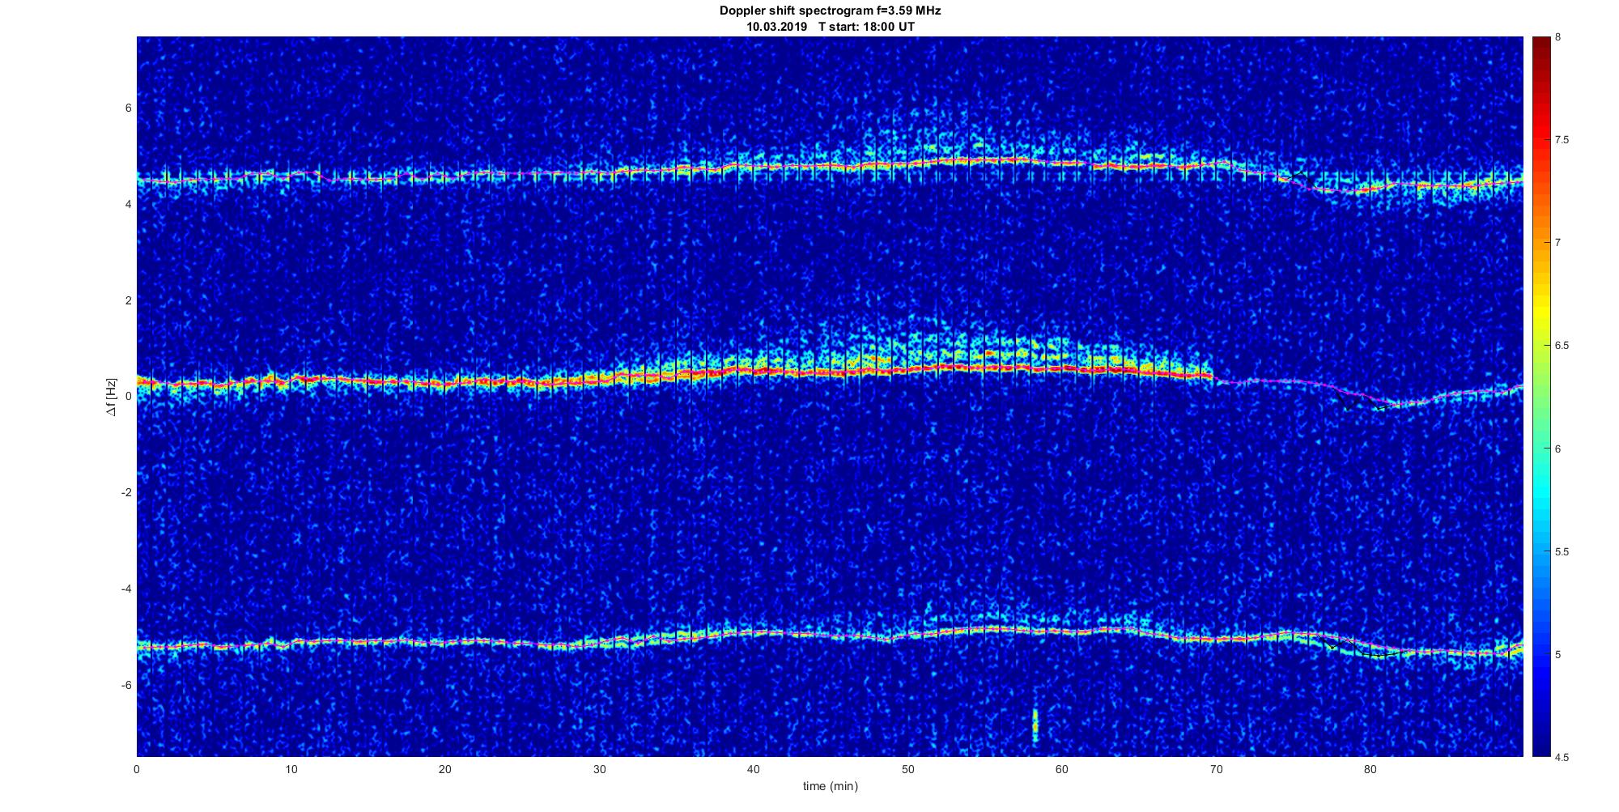Click the colorbar tick label 4.5
Viewport: 1619px width, 812px height.
click(1562, 758)
